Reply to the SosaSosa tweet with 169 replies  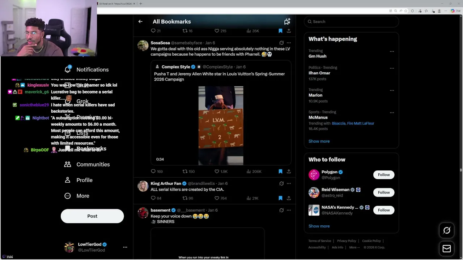click(157, 172)
